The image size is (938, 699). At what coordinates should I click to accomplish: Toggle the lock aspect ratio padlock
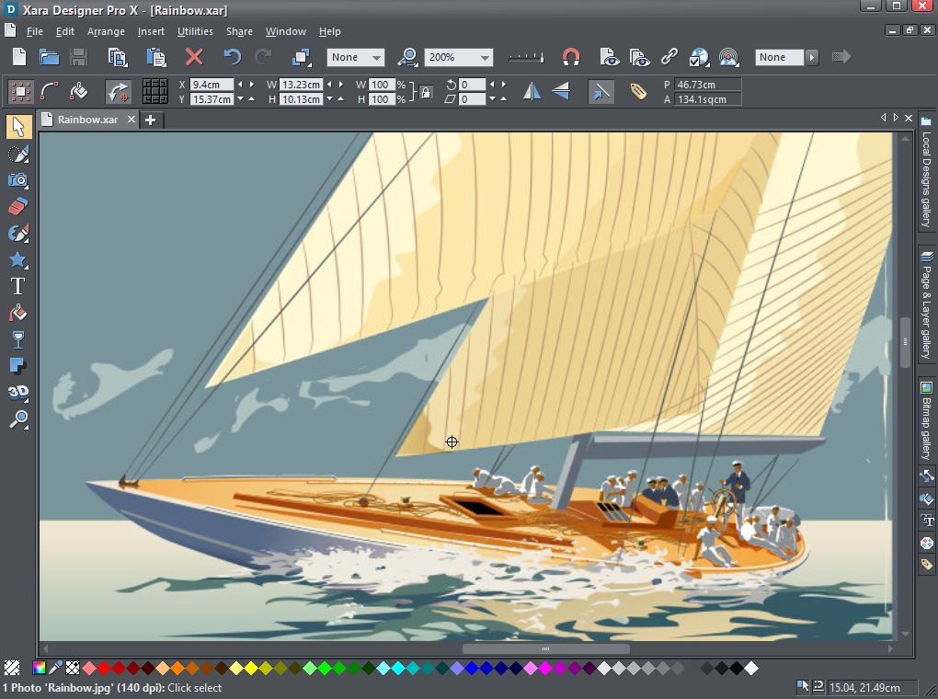point(426,93)
